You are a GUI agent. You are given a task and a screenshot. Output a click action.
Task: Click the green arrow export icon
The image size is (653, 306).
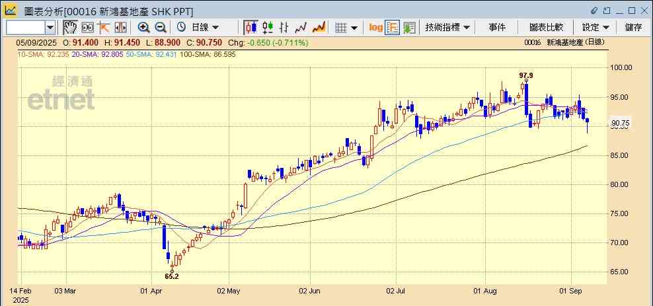409,28
